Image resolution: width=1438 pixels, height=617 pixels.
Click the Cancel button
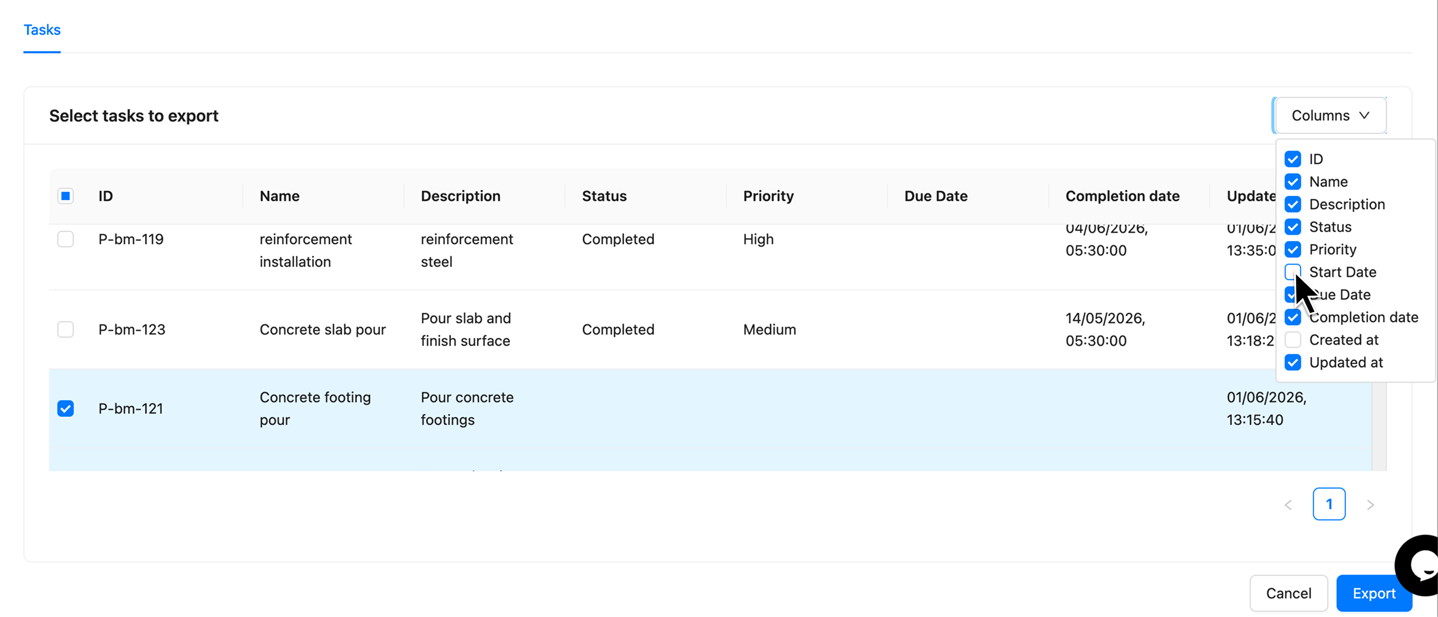click(x=1288, y=593)
